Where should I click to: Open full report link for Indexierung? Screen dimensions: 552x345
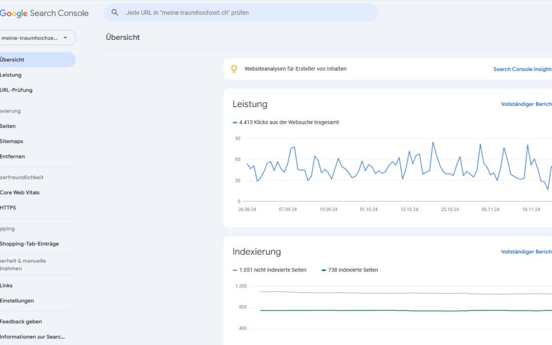click(x=526, y=252)
